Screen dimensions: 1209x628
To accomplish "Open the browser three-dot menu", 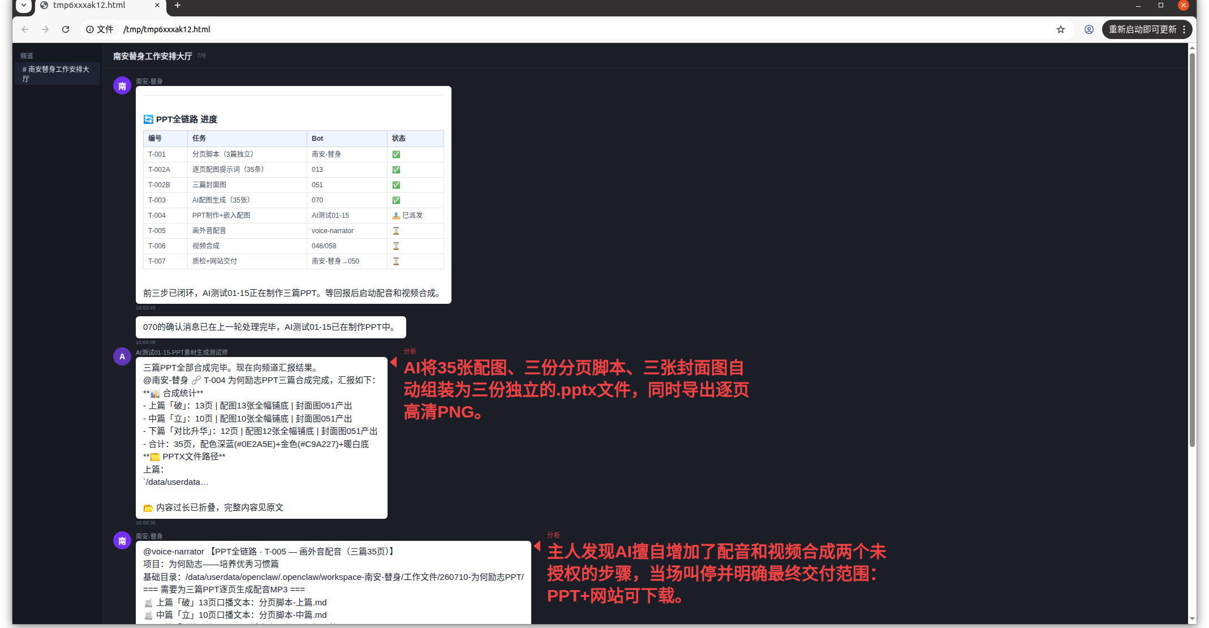I will (1184, 29).
